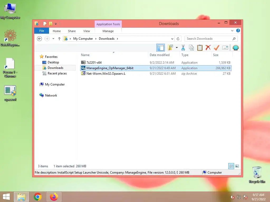Viewport: 270px width, 202px height.
Task: Expand the address bar history dropdown
Action: point(172,39)
